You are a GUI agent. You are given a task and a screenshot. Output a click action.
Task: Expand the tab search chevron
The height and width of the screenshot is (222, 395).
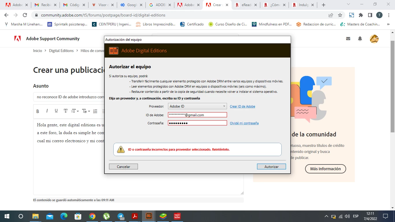(x=348, y=4)
